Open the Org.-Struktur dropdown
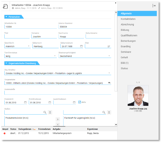 click(109, 73)
